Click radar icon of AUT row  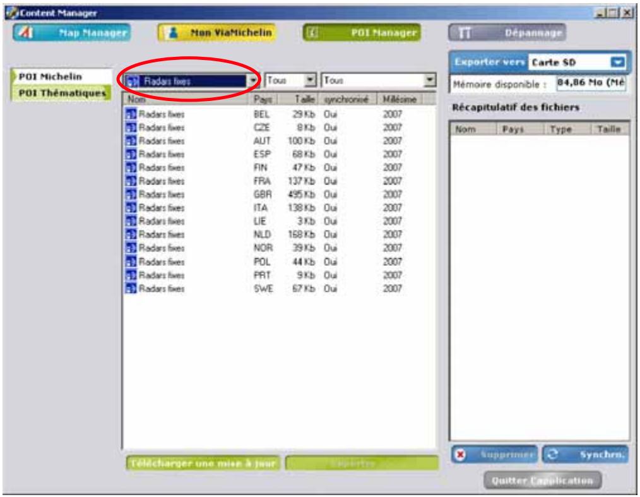tap(131, 141)
